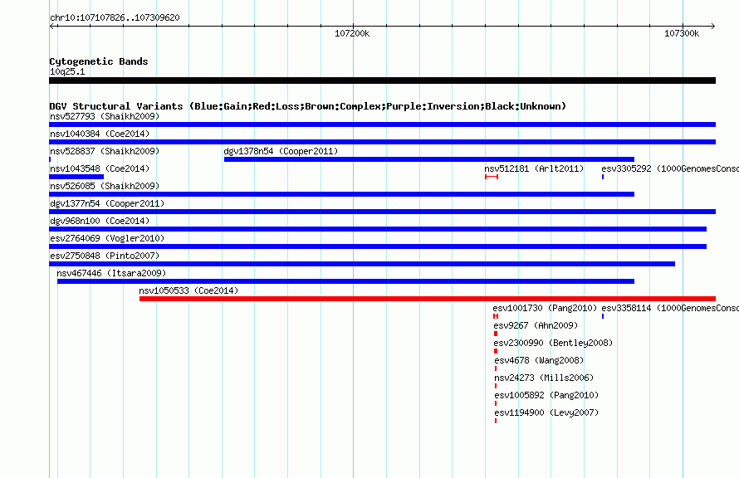
Task: Click the dgv968n100 (Coe2014) label
Action: click(x=100, y=221)
